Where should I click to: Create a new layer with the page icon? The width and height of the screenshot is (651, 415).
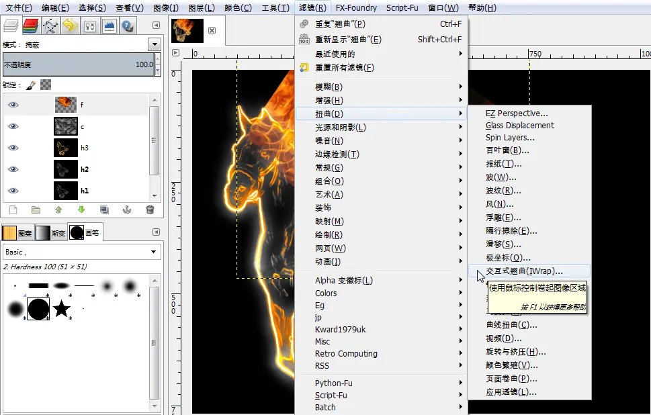tap(13, 210)
